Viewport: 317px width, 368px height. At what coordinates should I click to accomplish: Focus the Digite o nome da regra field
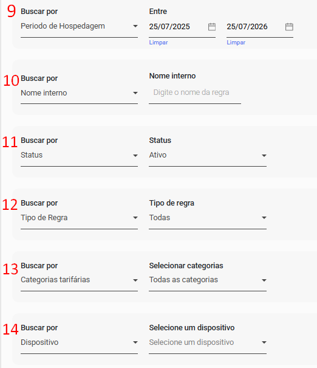(195, 92)
